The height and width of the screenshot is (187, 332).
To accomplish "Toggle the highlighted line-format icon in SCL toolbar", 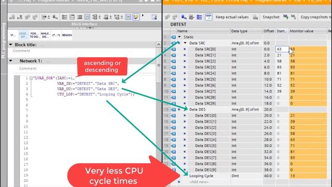I will point(87,17).
